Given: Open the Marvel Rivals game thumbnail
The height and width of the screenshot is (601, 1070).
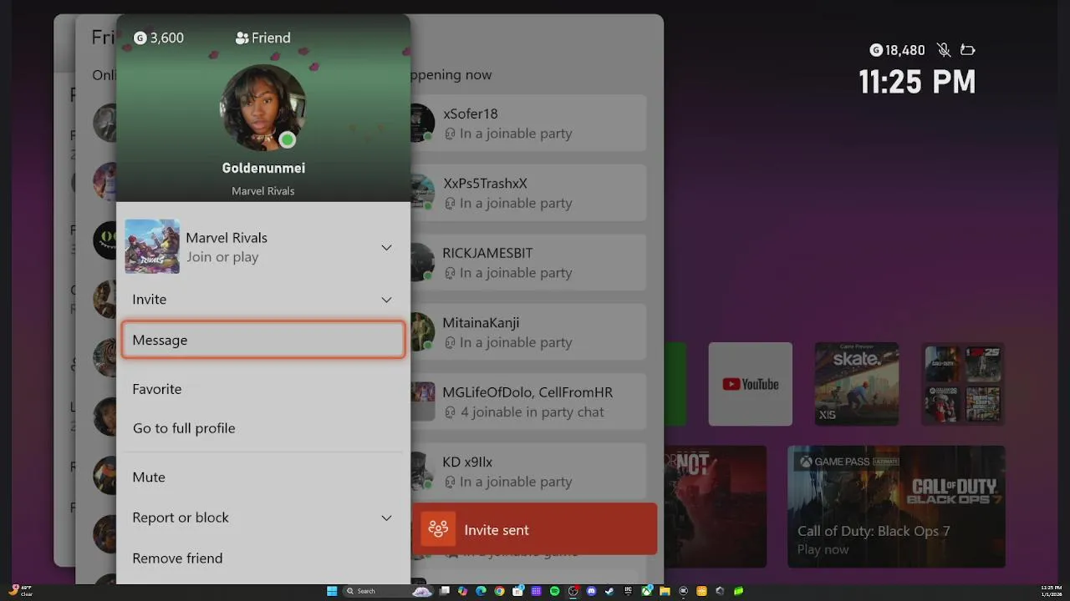Looking at the screenshot, I should (x=152, y=246).
